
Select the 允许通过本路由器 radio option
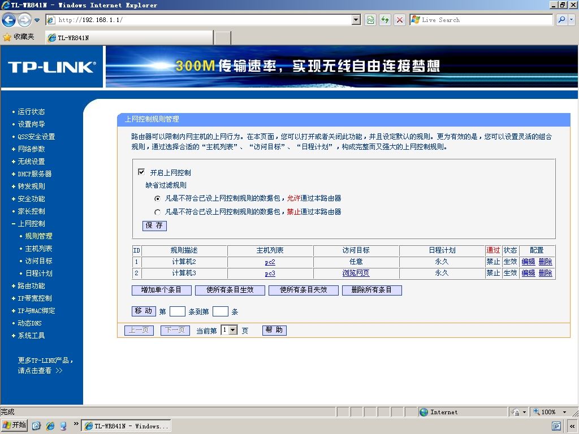[x=157, y=198]
